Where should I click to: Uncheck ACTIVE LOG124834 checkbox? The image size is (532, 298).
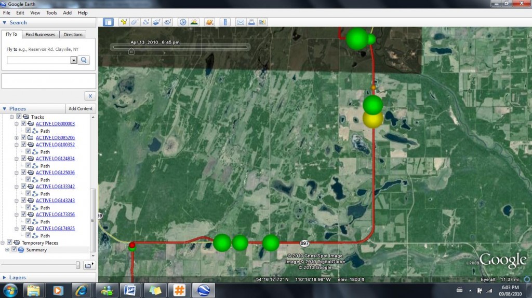pyautogui.click(x=23, y=159)
